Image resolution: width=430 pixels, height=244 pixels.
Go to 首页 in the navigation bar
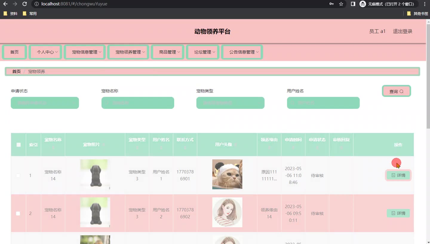click(14, 52)
